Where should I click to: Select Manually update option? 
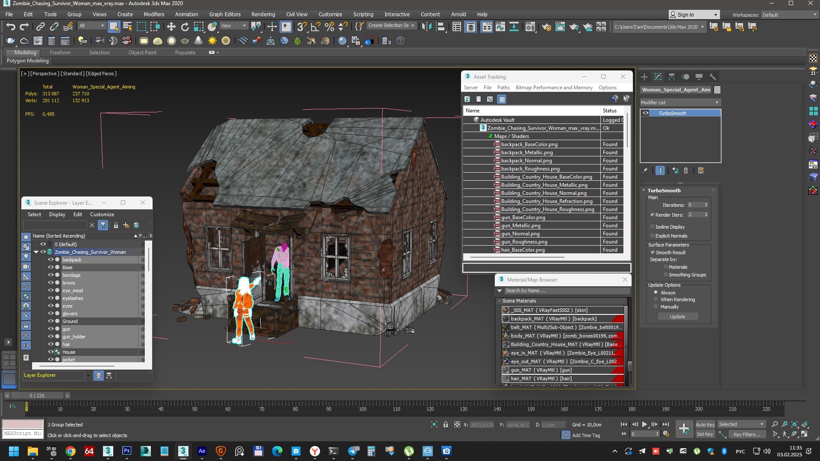(x=656, y=307)
